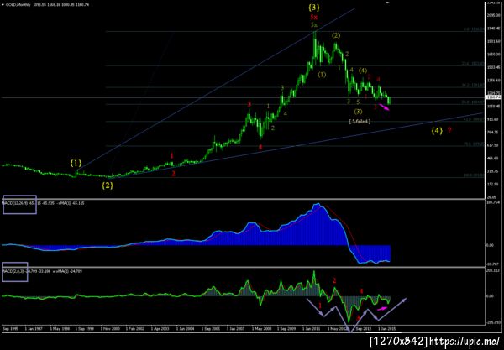This screenshot has width=504, height=350.
Task: Click the 1 Jan 2007 date on time axis
Action: (x=236, y=329)
